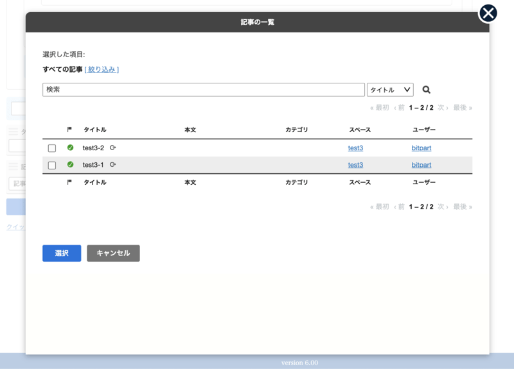Open the test3 space link in the test3-2 row
The image size is (514, 369).
tap(355, 148)
